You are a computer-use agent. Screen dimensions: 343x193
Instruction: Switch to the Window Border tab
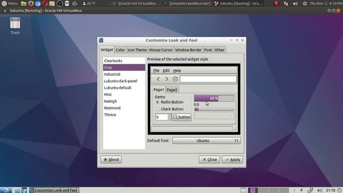[188, 50]
